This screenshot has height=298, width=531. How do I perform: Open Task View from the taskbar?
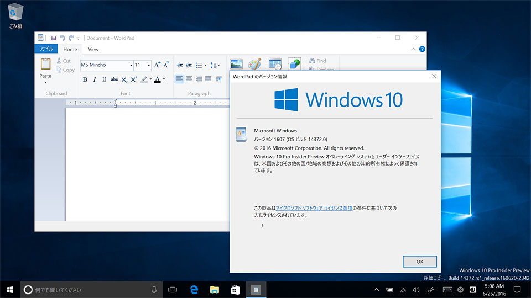coord(173,290)
